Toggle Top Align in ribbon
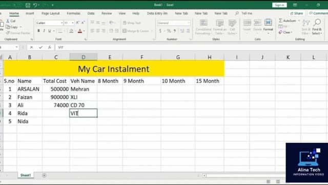328x185 pixels. (92, 23)
